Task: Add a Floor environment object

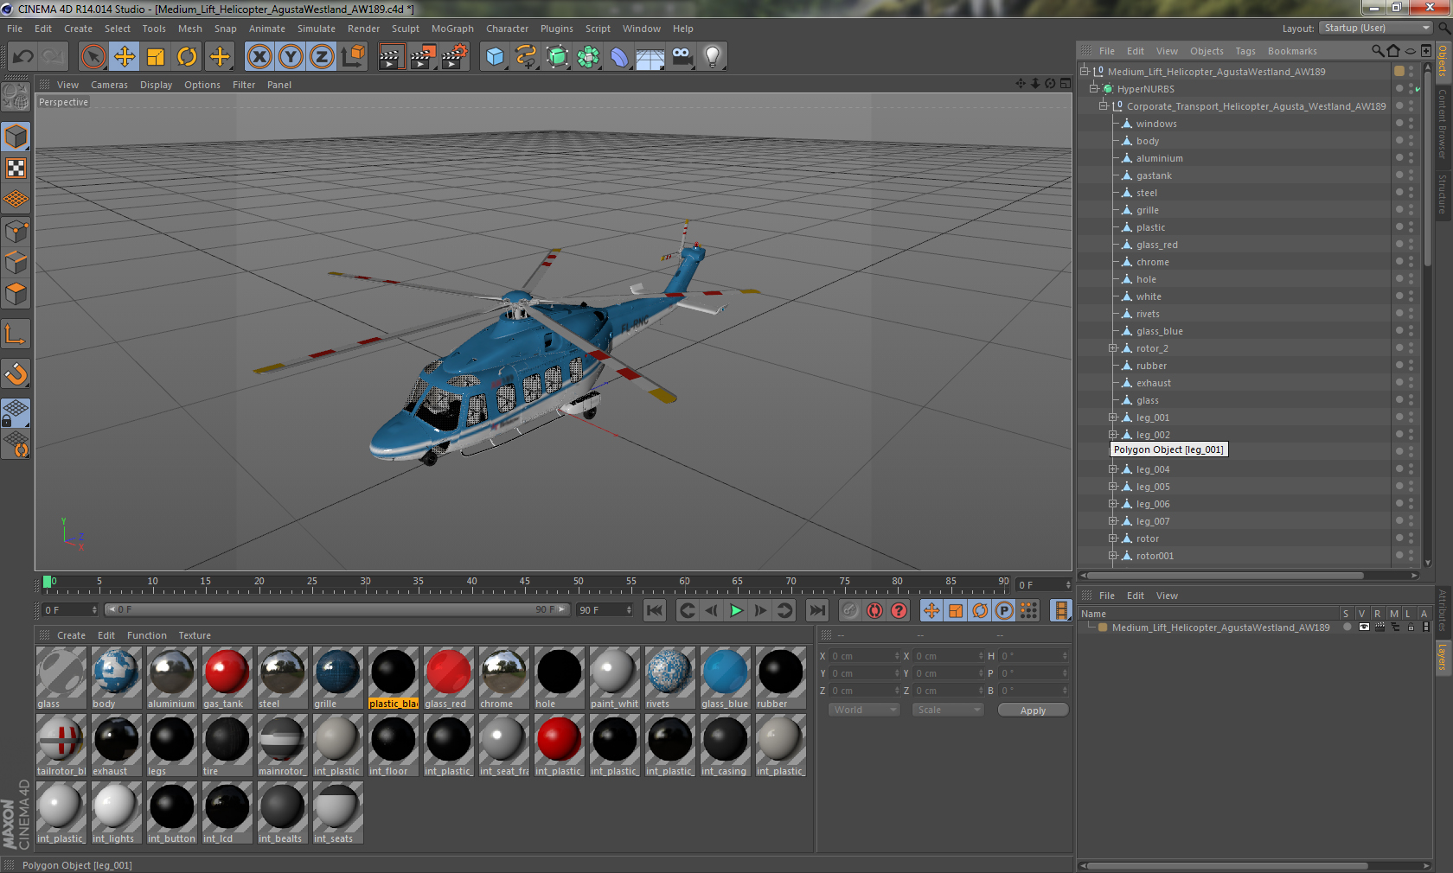Action: [x=650, y=57]
